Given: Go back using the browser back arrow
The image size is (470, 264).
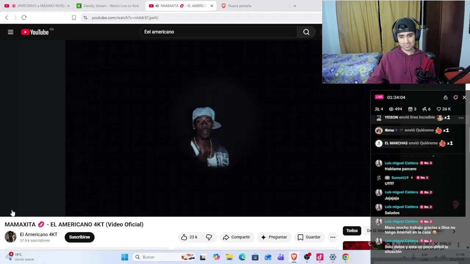Looking at the screenshot, I should point(6,18).
